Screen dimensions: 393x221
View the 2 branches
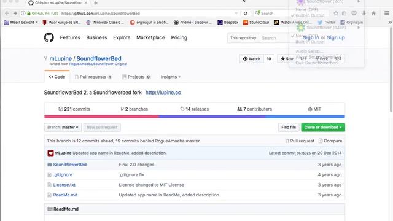(134, 109)
